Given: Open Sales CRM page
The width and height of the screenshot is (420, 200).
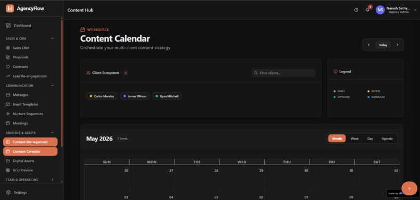Looking at the screenshot, I should [21, 48].
